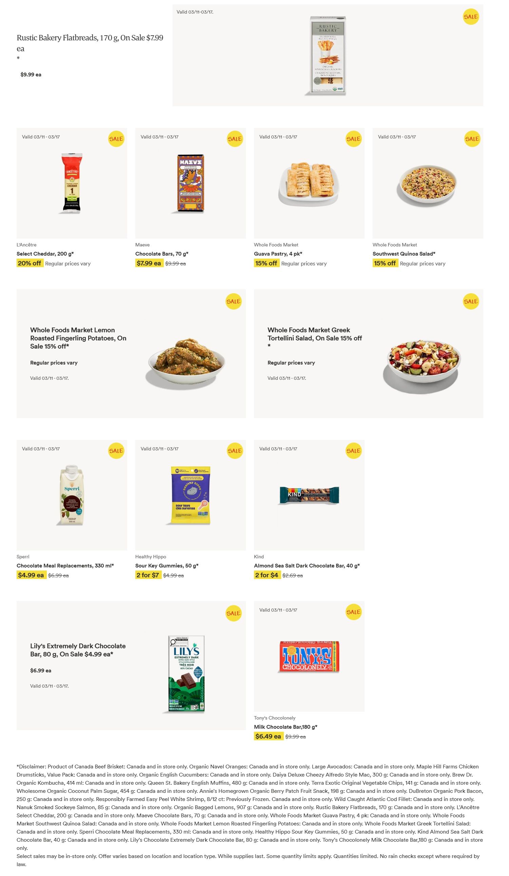Click the SALE badge on L'Ancêtre Cheddar card
Screen dimensions: 509x876
pos(116,139)
